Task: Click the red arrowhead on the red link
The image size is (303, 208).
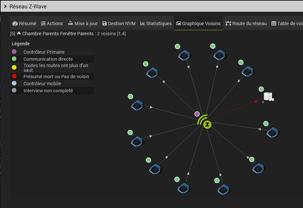Action: click(x=256, y=101)
